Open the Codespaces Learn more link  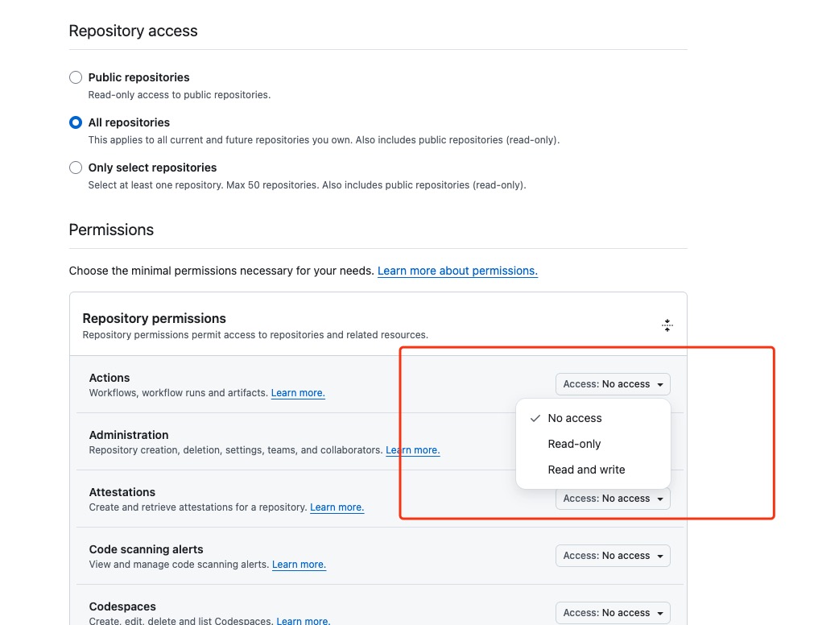[303, 621]
